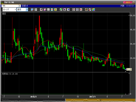Click the highlighted range in bottom navigator
Screen dimensions: 136x102
[x=100, y=100]
